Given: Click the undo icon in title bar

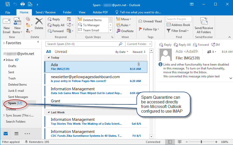Looking at the screenshot, I should tap(15, 4).
